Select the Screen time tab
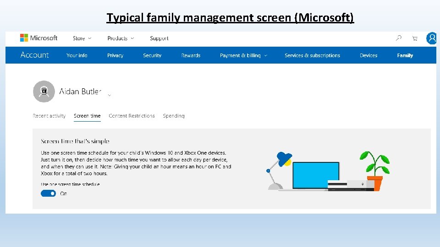Screen dimensions: 440x247 click(x=87, y=116)
